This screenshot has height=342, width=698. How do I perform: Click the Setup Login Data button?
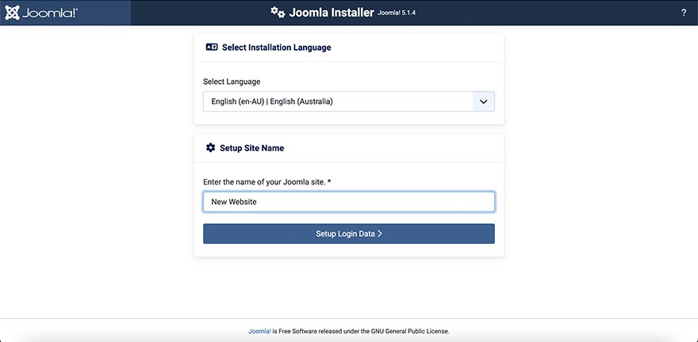click(x=348, y=234)
